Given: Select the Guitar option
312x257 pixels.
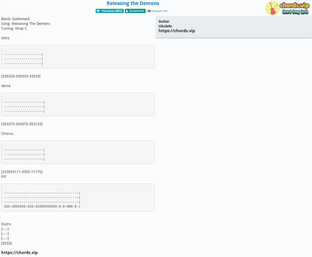Looking at the screenshot, I should click(164, 21).
